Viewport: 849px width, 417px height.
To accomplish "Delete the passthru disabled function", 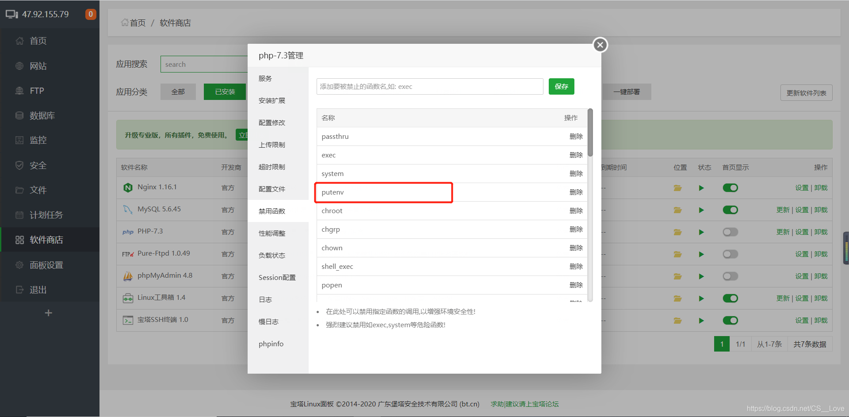I will (x=576, y=137).
